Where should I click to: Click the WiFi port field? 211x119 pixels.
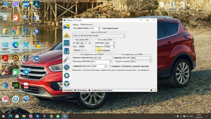click(x=82, y=47)
